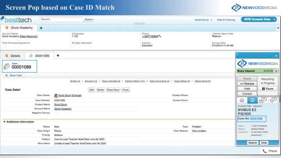Viewport: 281px width, 158px height.
Task: Jump to Case Comments related list
Action: click(160, 81)
